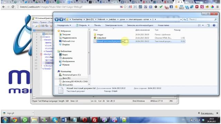This screenshot has width=221, height=124.
Task: Toggle the Explorer preview pane icon
Action: tap(208, 25)
